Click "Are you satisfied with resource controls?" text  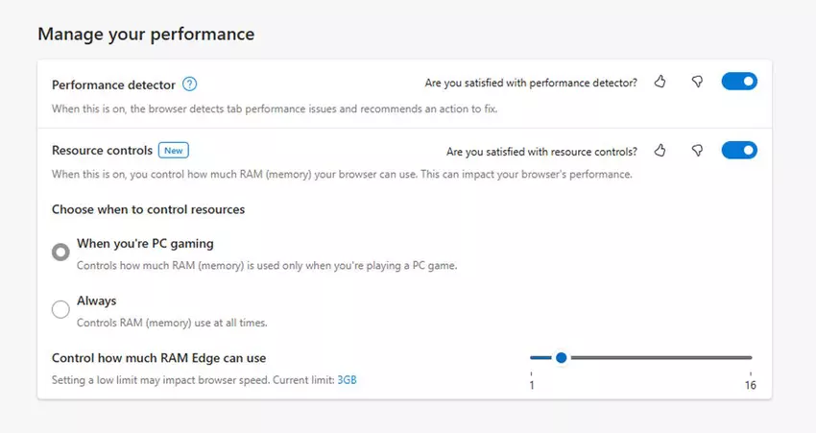point(541,152)
